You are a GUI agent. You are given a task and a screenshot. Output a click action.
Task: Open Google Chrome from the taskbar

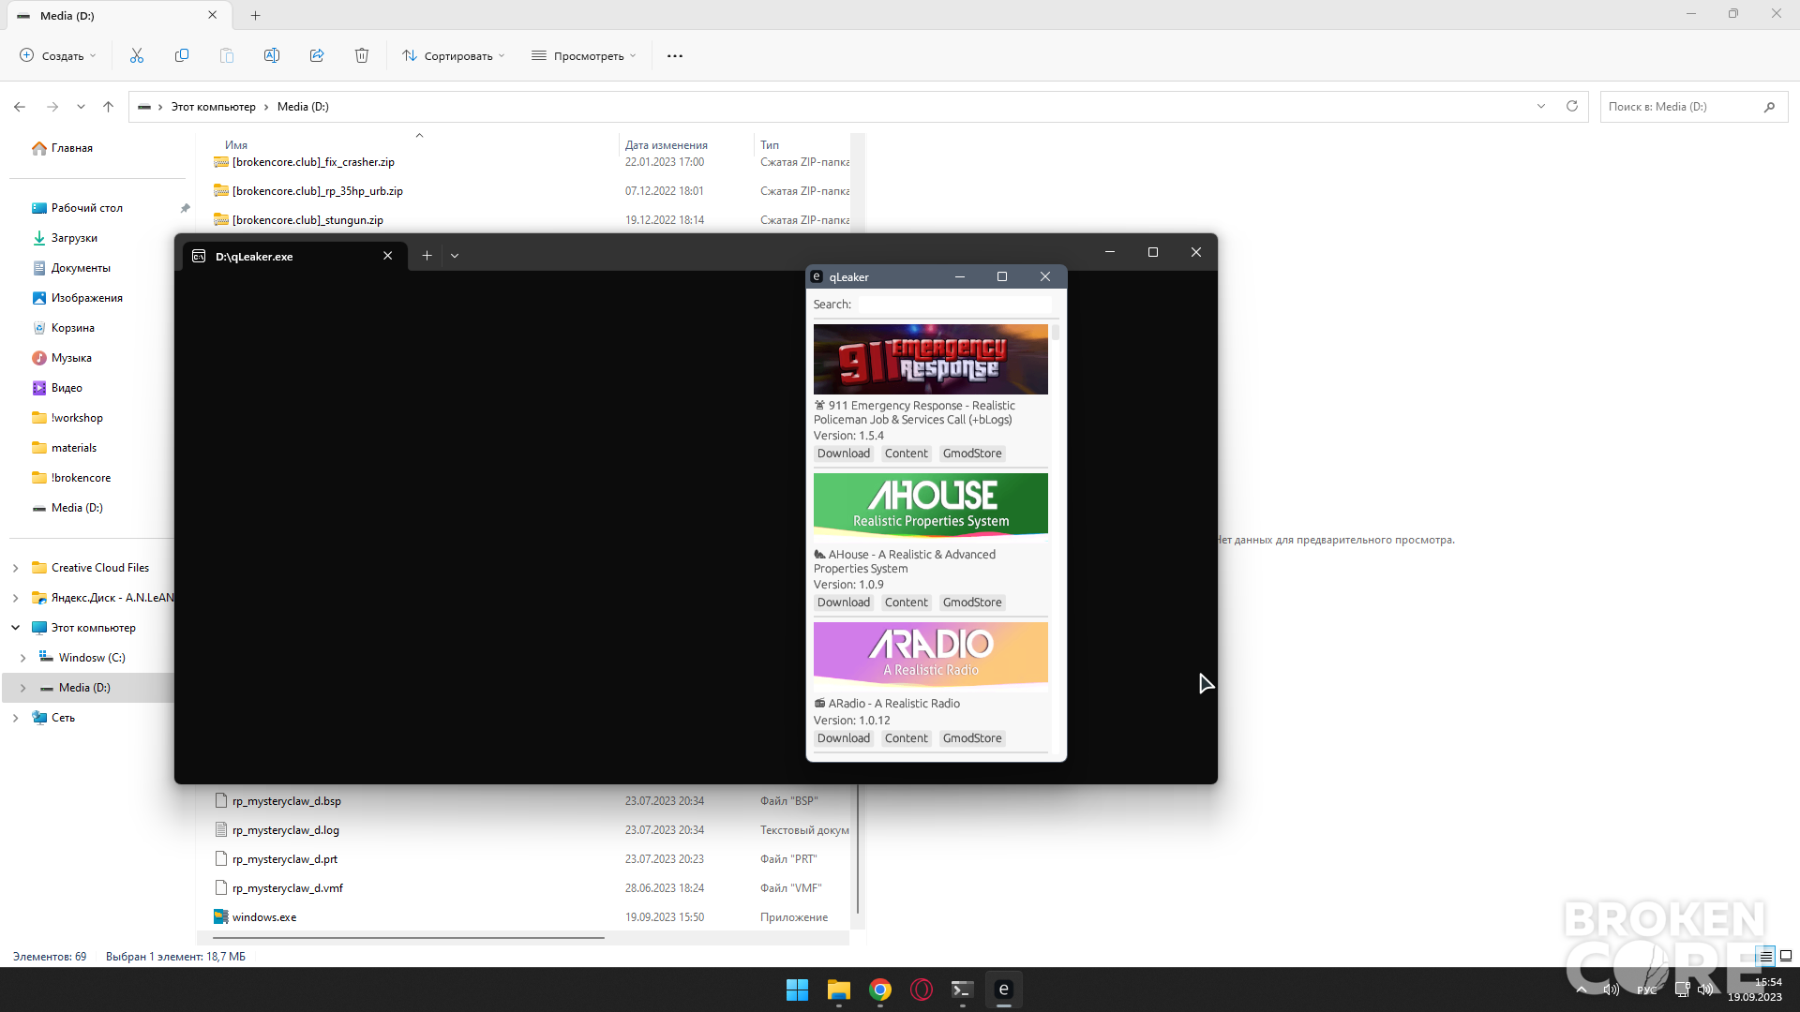tap(879, 990)
